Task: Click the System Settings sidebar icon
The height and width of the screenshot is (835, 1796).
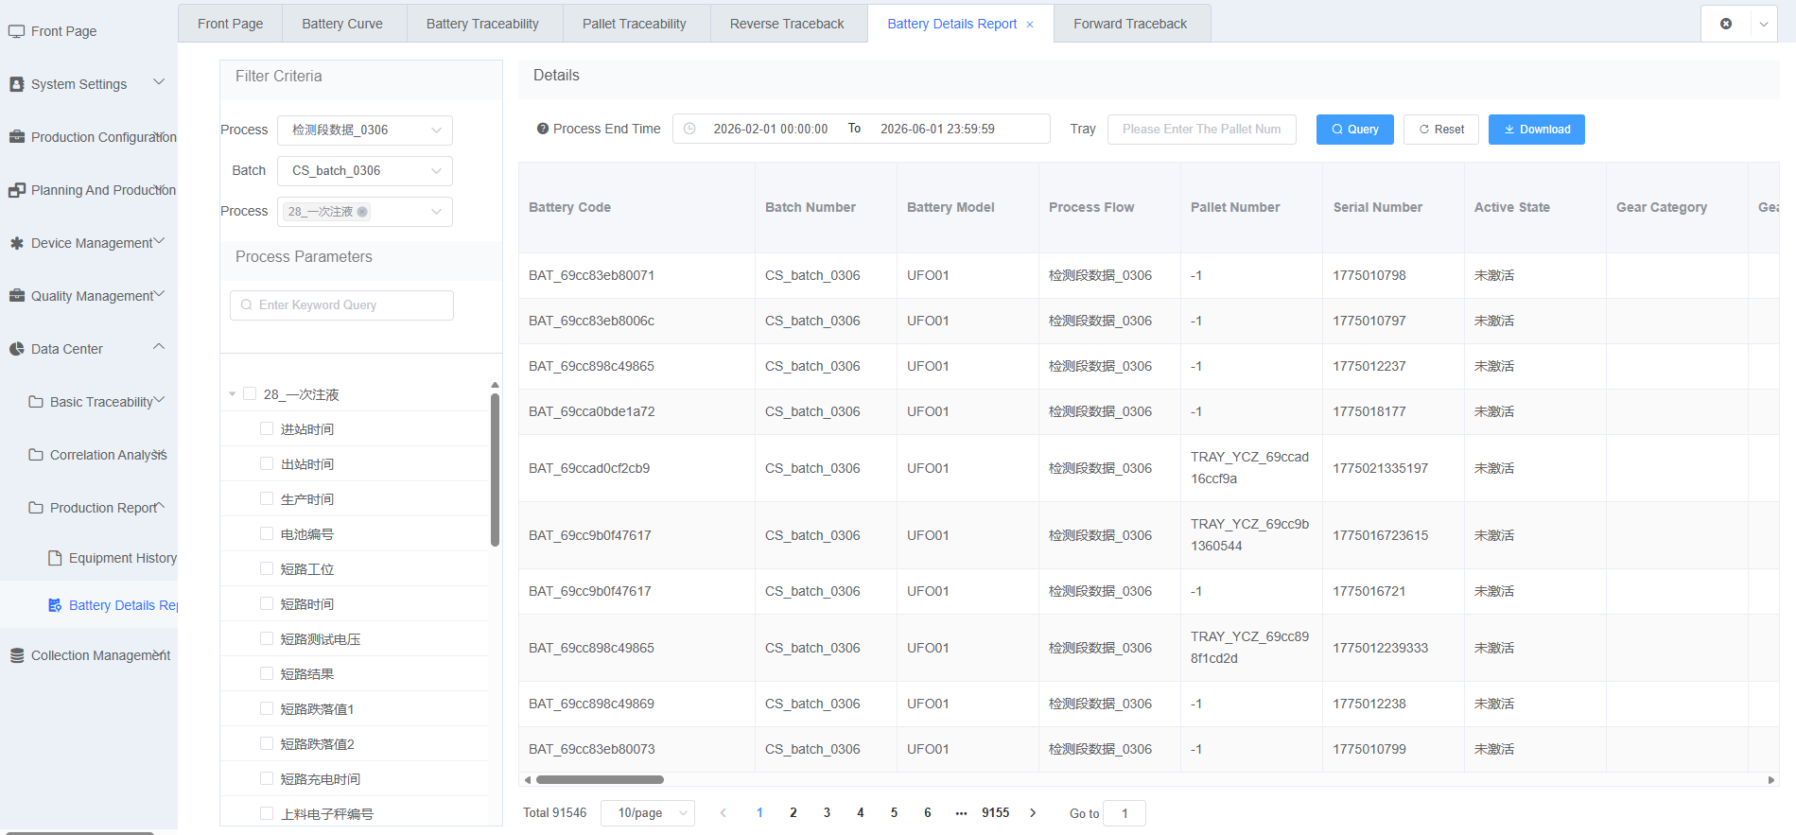Action: pos(16,84)
